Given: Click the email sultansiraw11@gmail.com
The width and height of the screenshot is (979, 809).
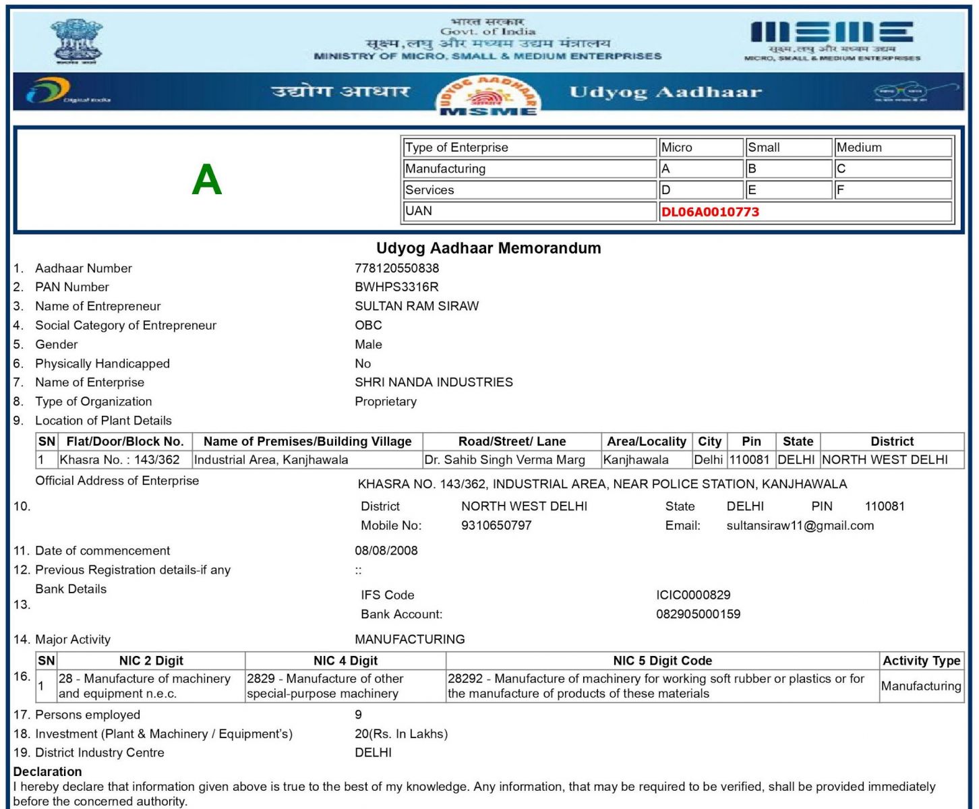Looking at the screenshot, I should pyautogui.click(x=800, y=526).
